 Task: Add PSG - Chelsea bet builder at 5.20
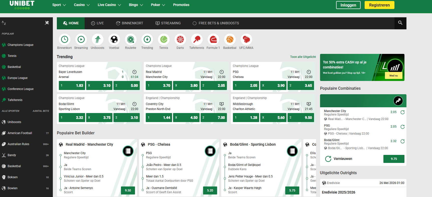[x=210, y=190]
